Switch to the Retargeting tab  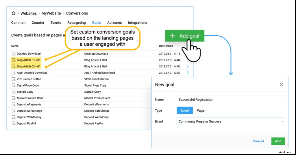click(76, 23)
